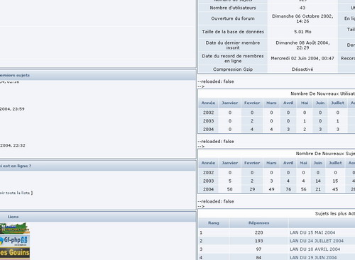Click the Compression Gzip row label
The height and width of the screenshot is (260, 355).
point(233,69)
